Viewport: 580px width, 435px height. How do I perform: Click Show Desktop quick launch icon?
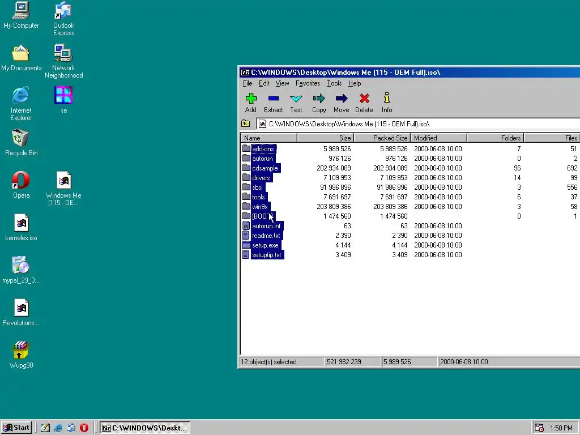[45, 428]
